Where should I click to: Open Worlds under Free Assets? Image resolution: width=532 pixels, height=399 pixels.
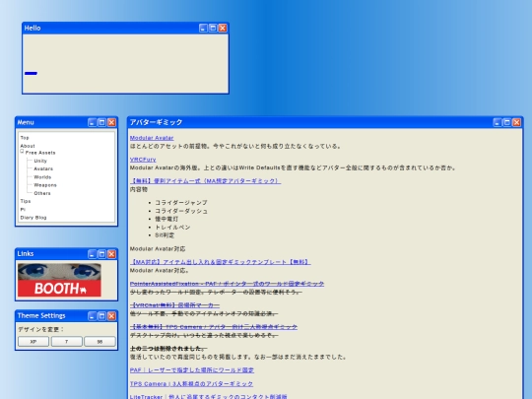(42, 177)
